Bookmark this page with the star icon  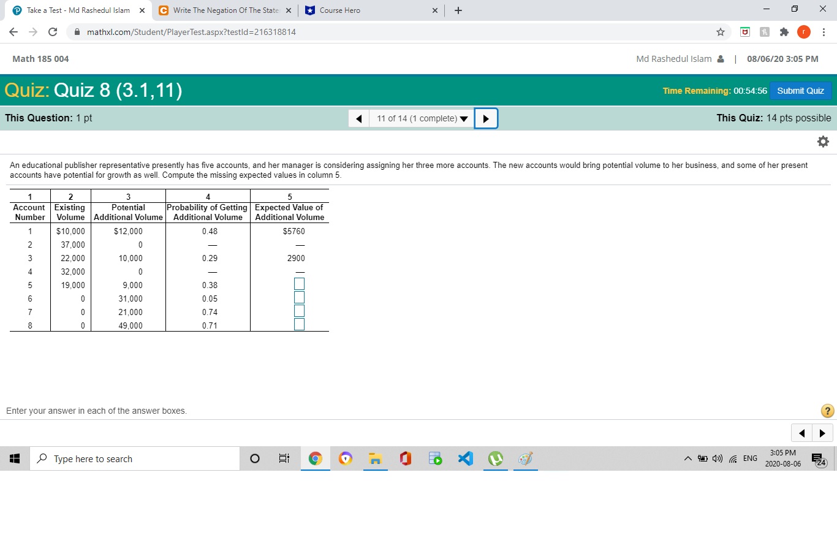(721, 32)
